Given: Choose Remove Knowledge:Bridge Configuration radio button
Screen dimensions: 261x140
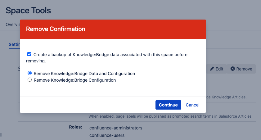Looking at the screenshot, I should pyautogui.click(x=30, y=80).
